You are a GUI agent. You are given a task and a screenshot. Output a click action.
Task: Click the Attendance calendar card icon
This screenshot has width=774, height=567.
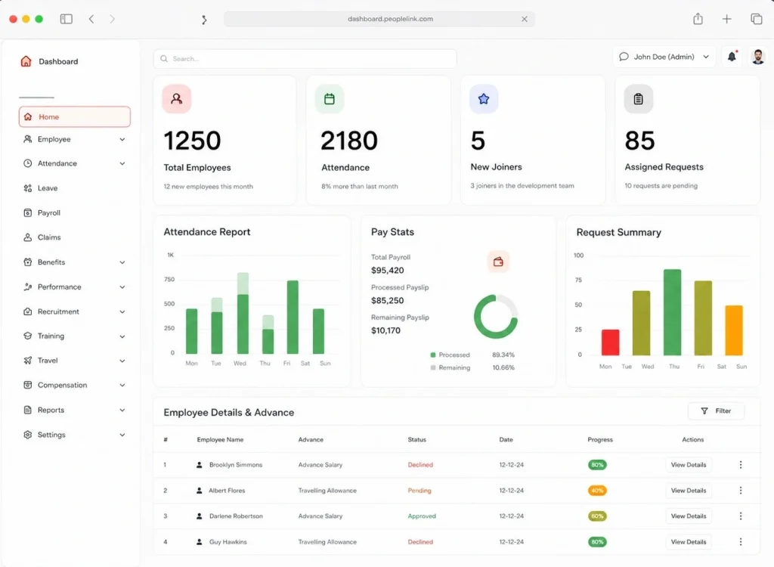pyautogui.click(x=330, y=99)
